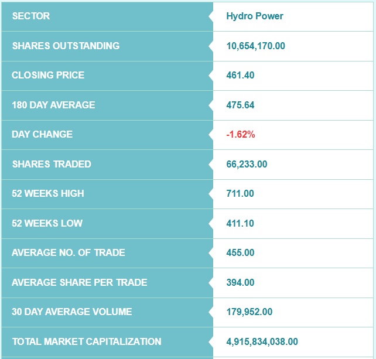The width and height of the screenshot is (376, 359).
Task: Select the 4,915,834,038.00 market capitalization value
Action: [x=262, y=341]
